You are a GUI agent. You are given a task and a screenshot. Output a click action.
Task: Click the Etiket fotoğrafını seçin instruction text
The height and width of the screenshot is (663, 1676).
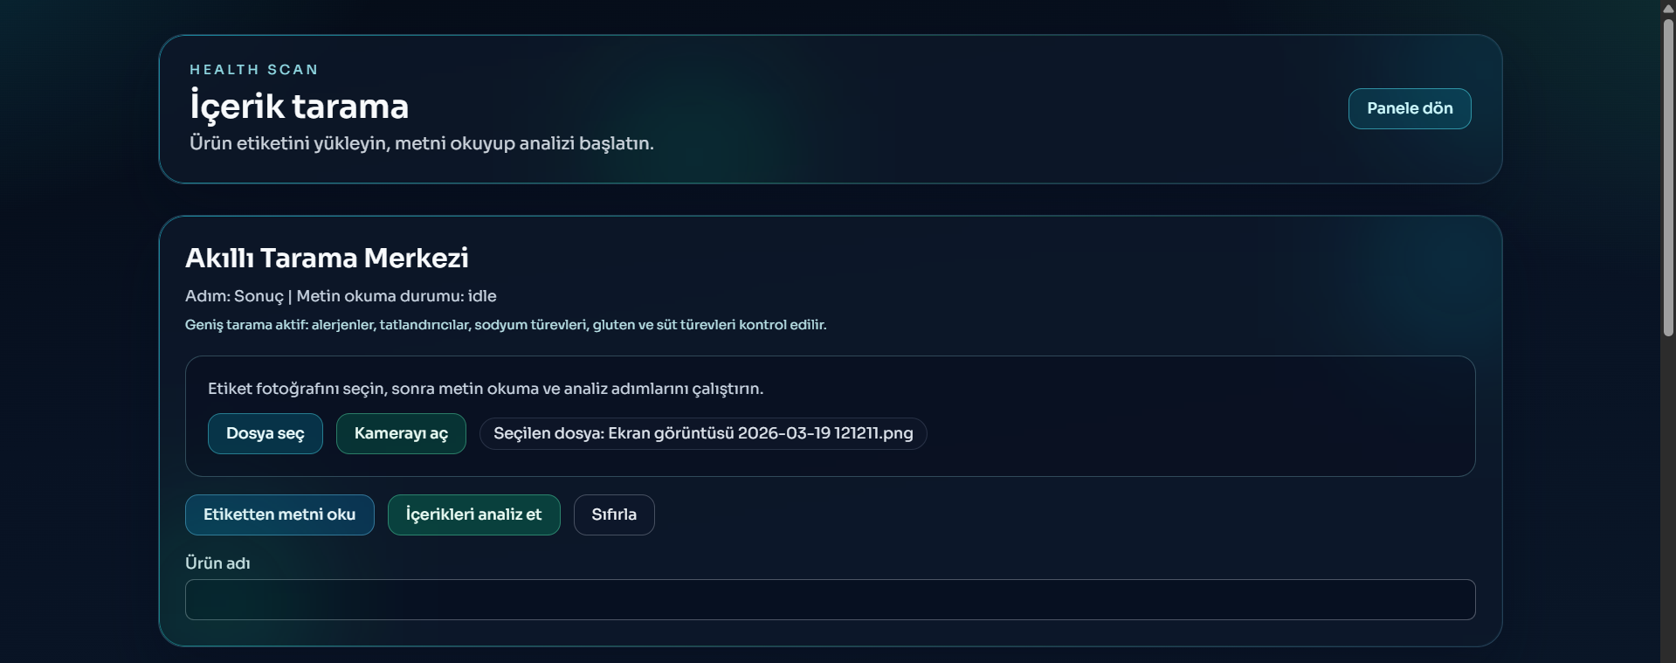point(485,389)
